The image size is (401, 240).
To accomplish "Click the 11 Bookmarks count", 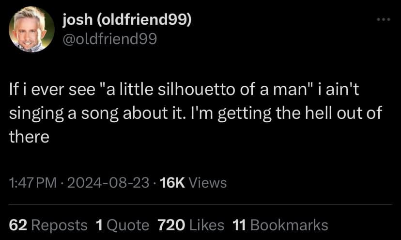I will point(280,225).
